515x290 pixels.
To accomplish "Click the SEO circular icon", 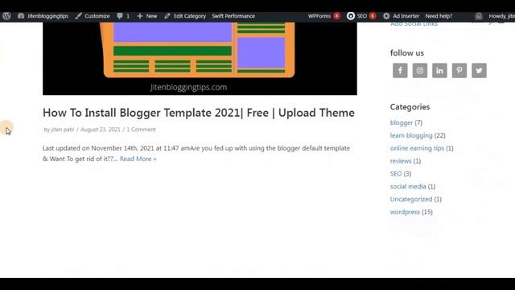I will [351, 16].
